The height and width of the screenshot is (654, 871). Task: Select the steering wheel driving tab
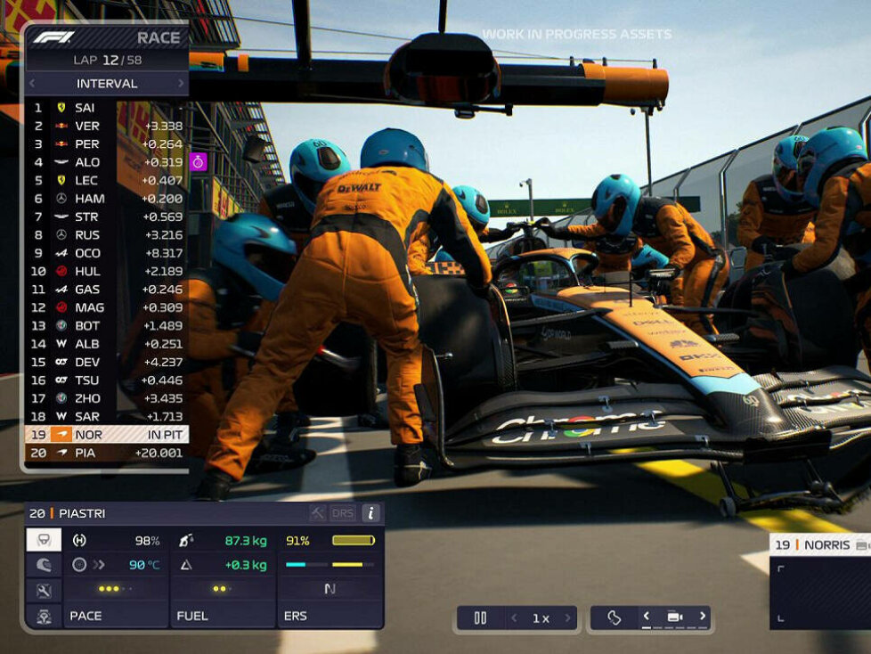pyautogui.click(x=44, y=540)
